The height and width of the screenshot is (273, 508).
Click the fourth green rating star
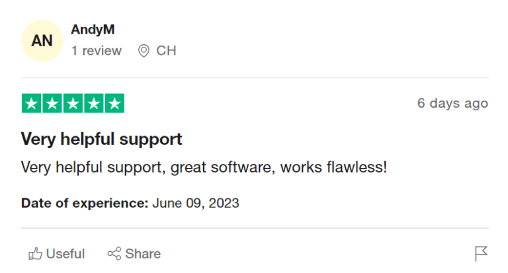click(x=94, y=104)
